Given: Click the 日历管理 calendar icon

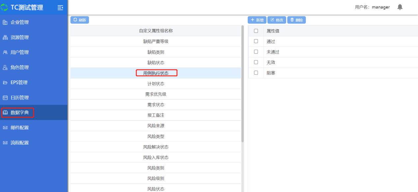Looking at the screenshot, I should click(x=5, y=98).
